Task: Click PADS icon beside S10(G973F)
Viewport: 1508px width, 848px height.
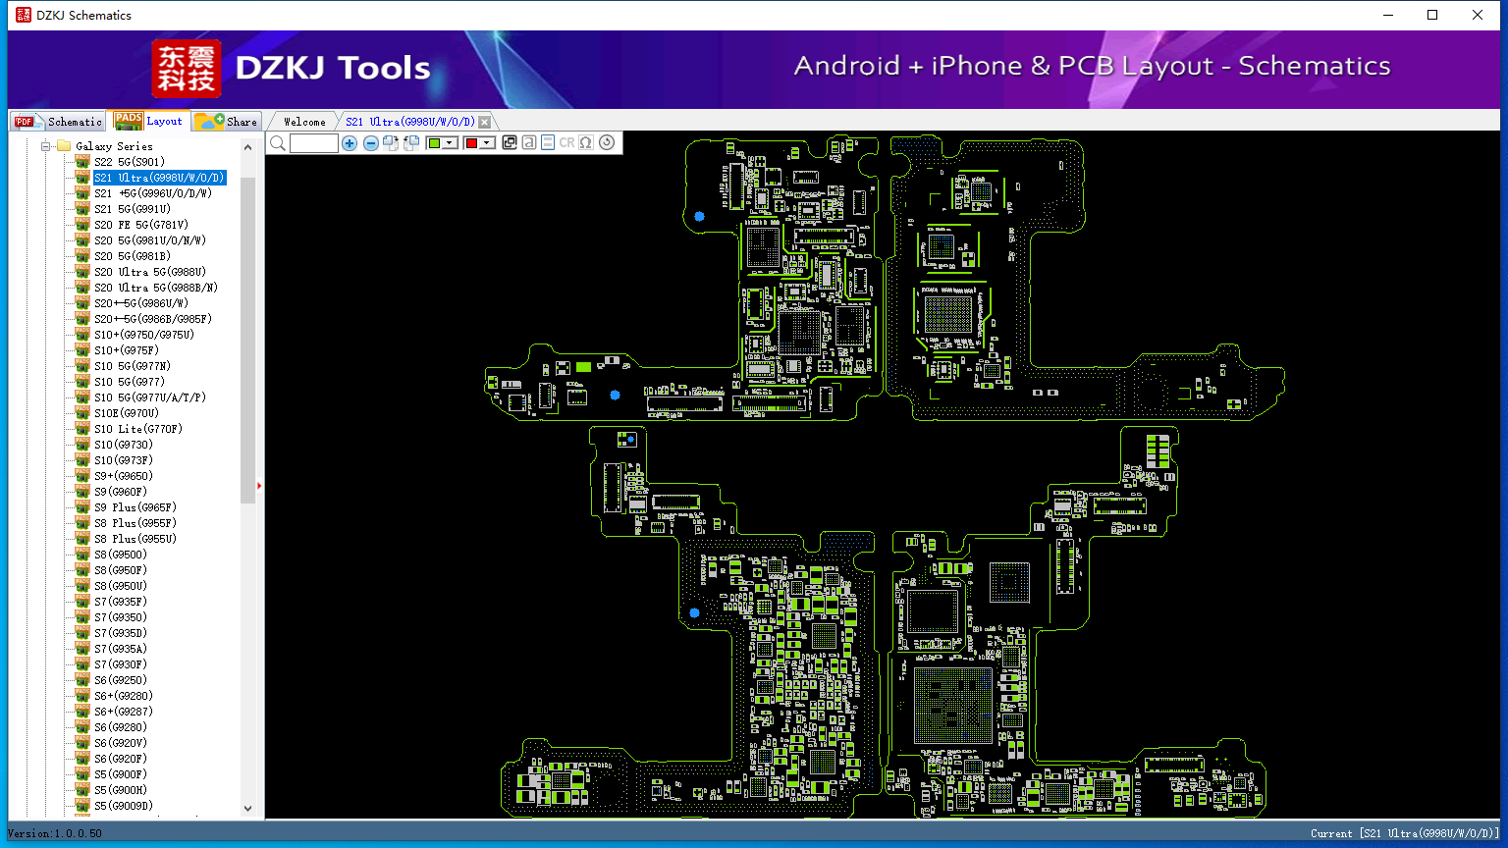Action: 82,460
